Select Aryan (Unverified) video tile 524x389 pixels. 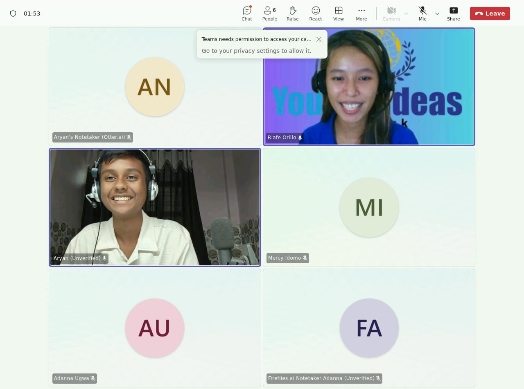tap(155, 207)
